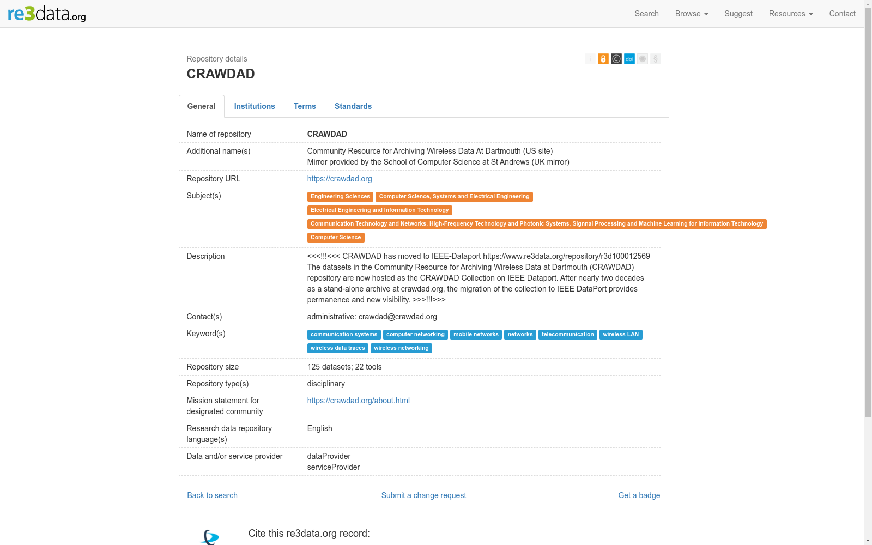The width and height of the screenshot is (872, 545).
Task: Click the telecommunication keyword tag
Action: pos(568,335)
